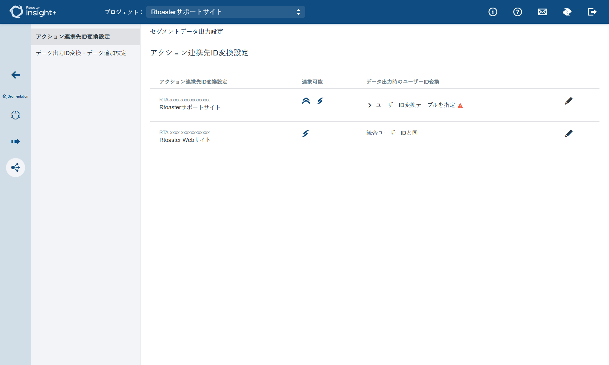This screenshot has height=365, width=609.
Task: Open the information icon in header
Action: (493, 12)
